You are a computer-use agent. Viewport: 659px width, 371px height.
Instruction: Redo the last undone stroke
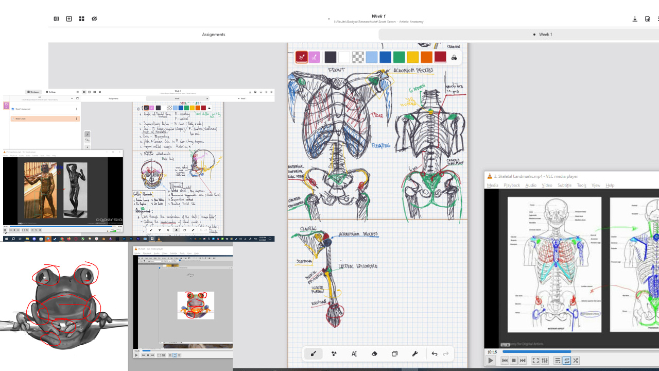pos(446,354)
